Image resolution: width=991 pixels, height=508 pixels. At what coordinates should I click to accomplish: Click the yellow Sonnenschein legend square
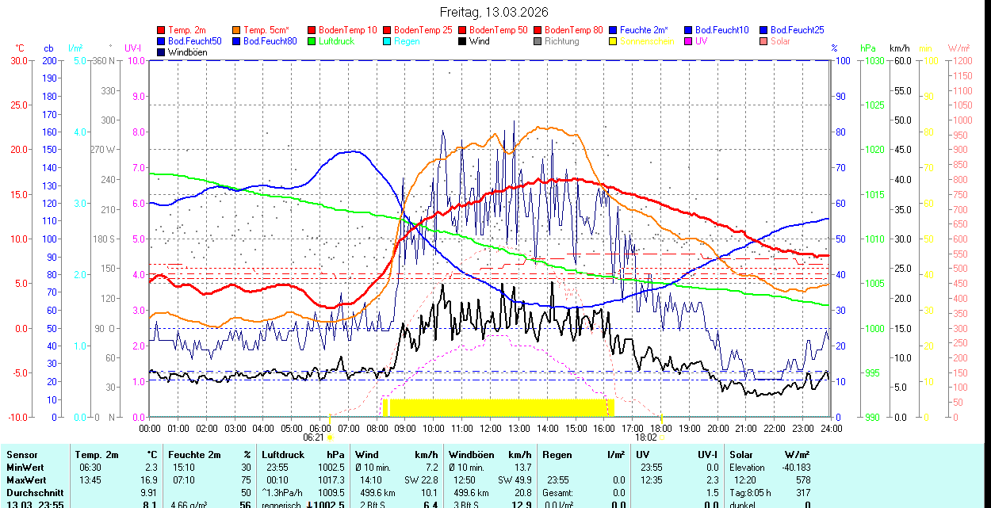[614, 41]
